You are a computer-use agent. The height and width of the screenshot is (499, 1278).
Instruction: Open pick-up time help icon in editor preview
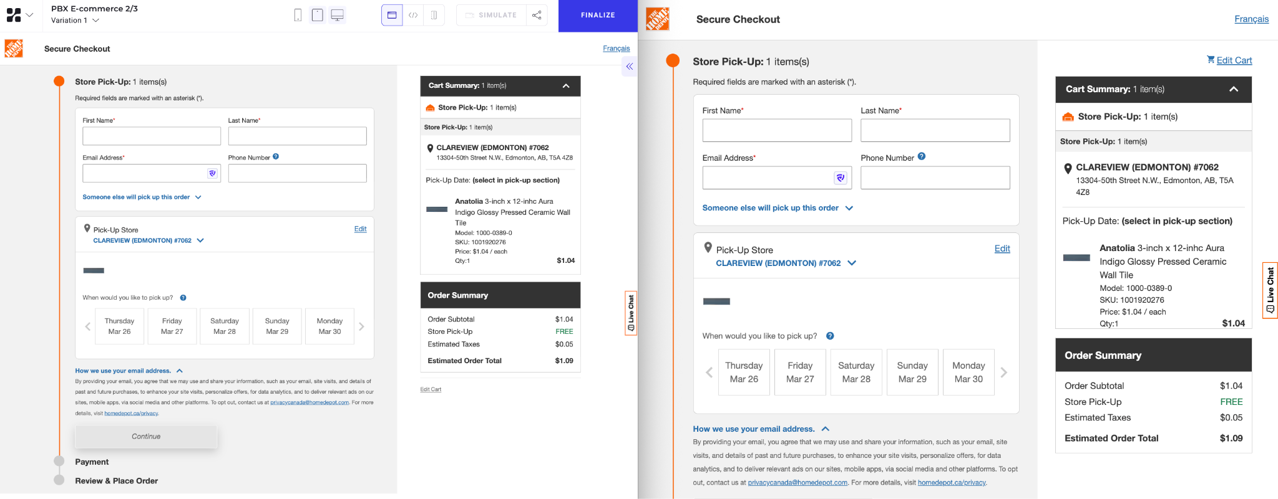pos(183,298)
